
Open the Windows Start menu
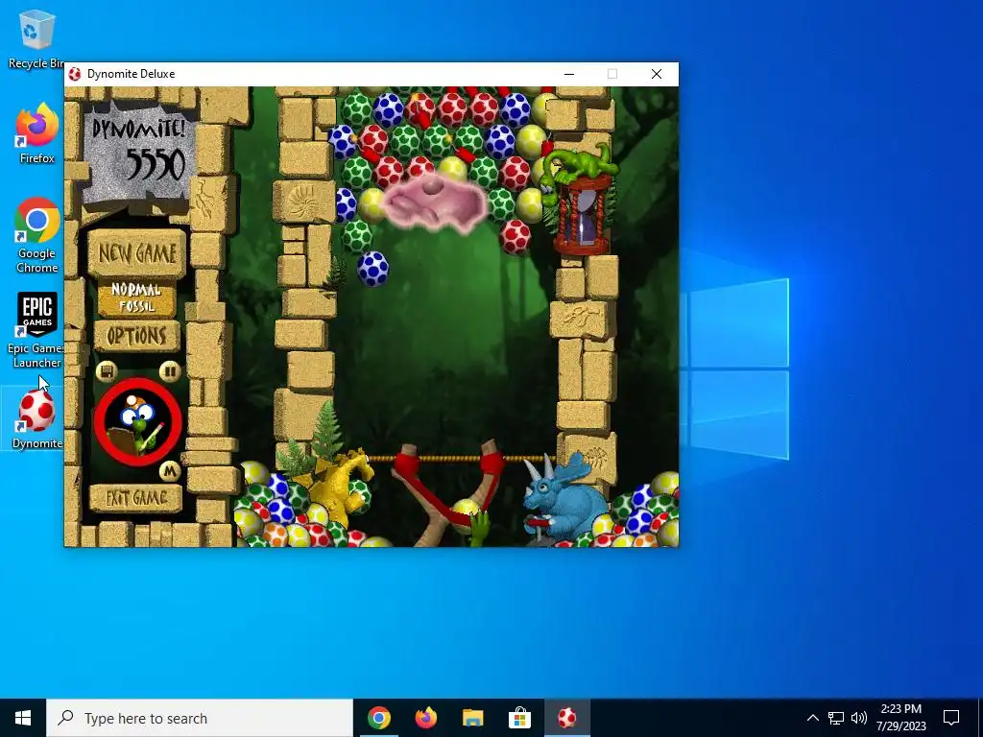(x=23, y=718)
